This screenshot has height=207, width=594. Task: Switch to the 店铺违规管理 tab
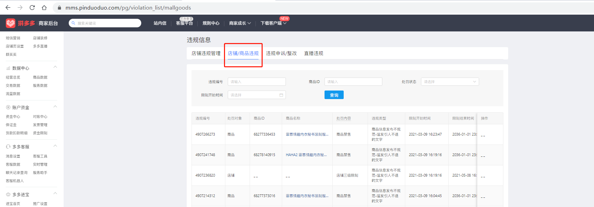206,53
